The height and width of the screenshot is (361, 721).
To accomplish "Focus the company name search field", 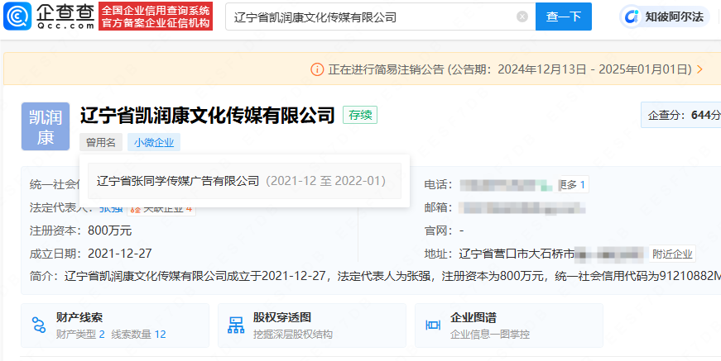I will point(380,17).
